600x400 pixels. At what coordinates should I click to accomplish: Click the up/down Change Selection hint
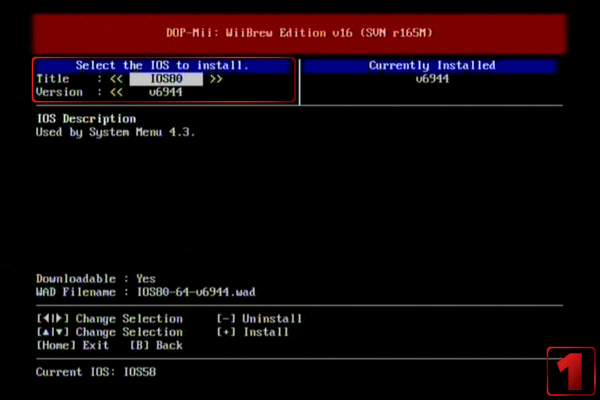109,332
